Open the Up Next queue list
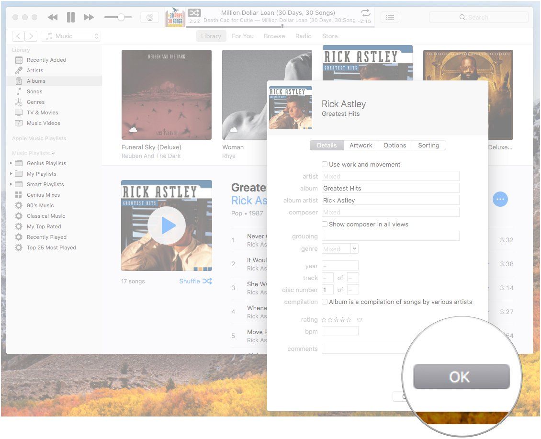Image resolution: width=541 pixels, height=439 pixels. coord(390,17)
